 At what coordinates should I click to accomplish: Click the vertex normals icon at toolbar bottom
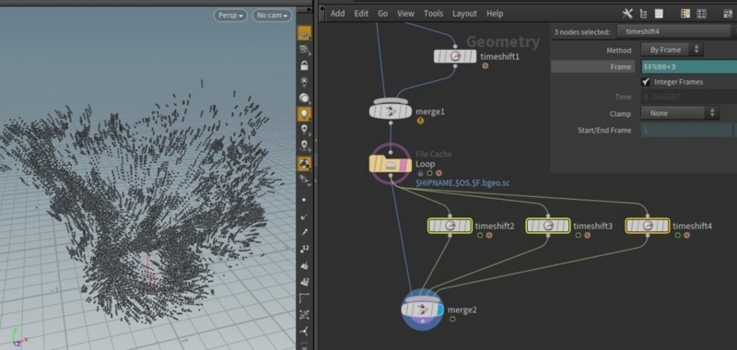click(304, 331)
